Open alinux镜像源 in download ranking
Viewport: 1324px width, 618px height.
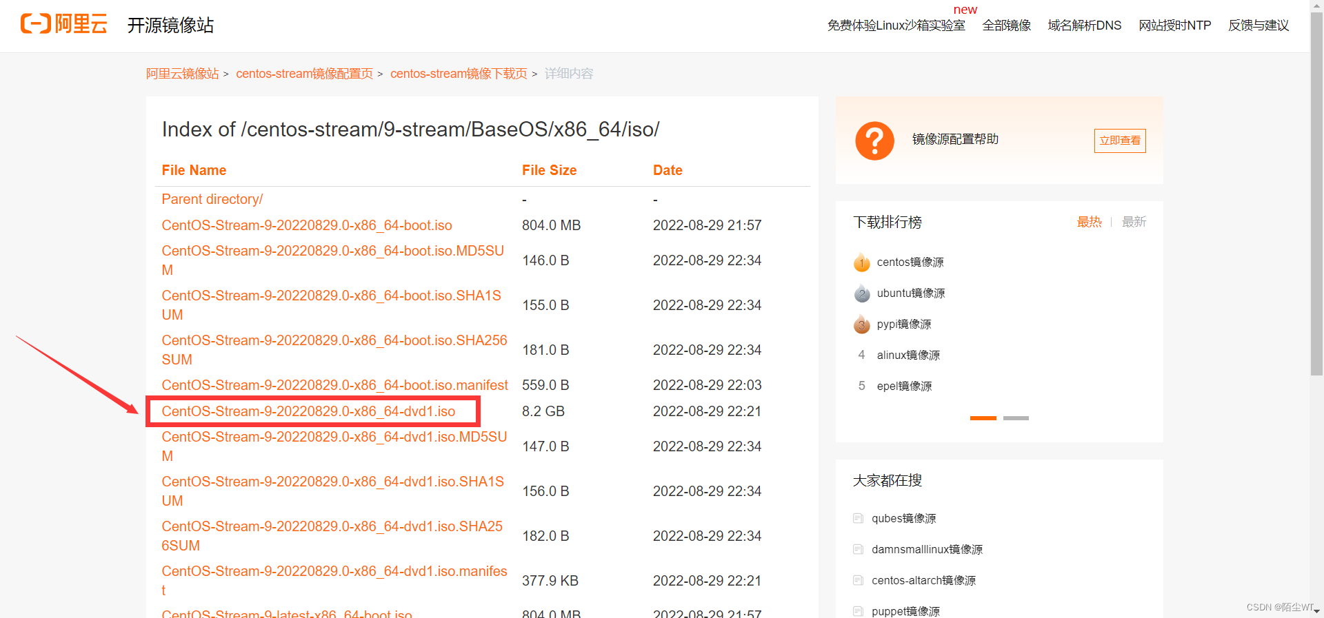(x=908, y=356)
